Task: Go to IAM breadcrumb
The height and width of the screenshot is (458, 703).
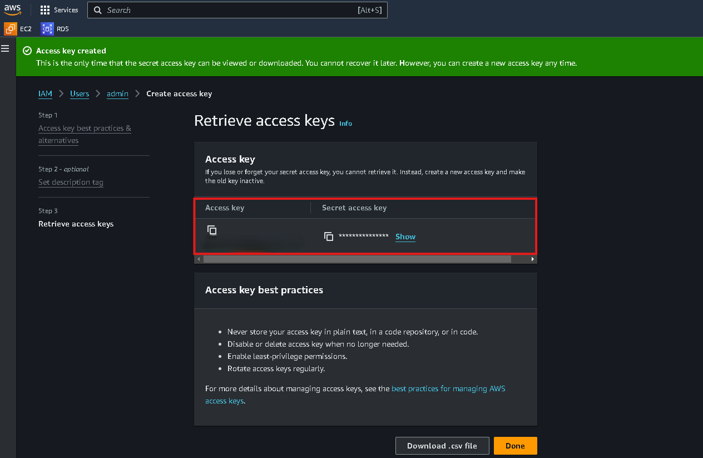Action: click(x=45, y=93)
